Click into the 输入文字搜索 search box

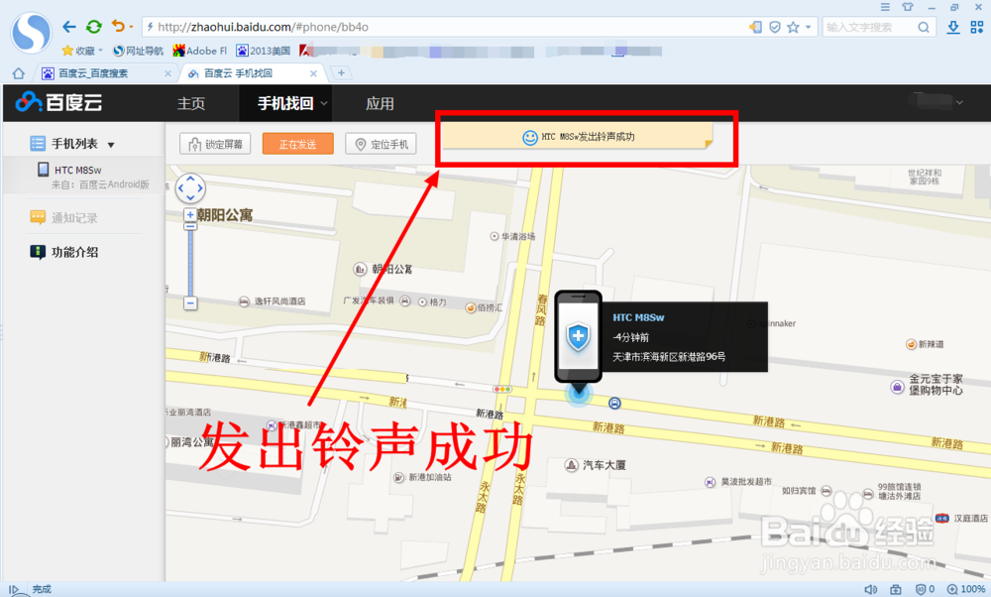coord(869,27)
